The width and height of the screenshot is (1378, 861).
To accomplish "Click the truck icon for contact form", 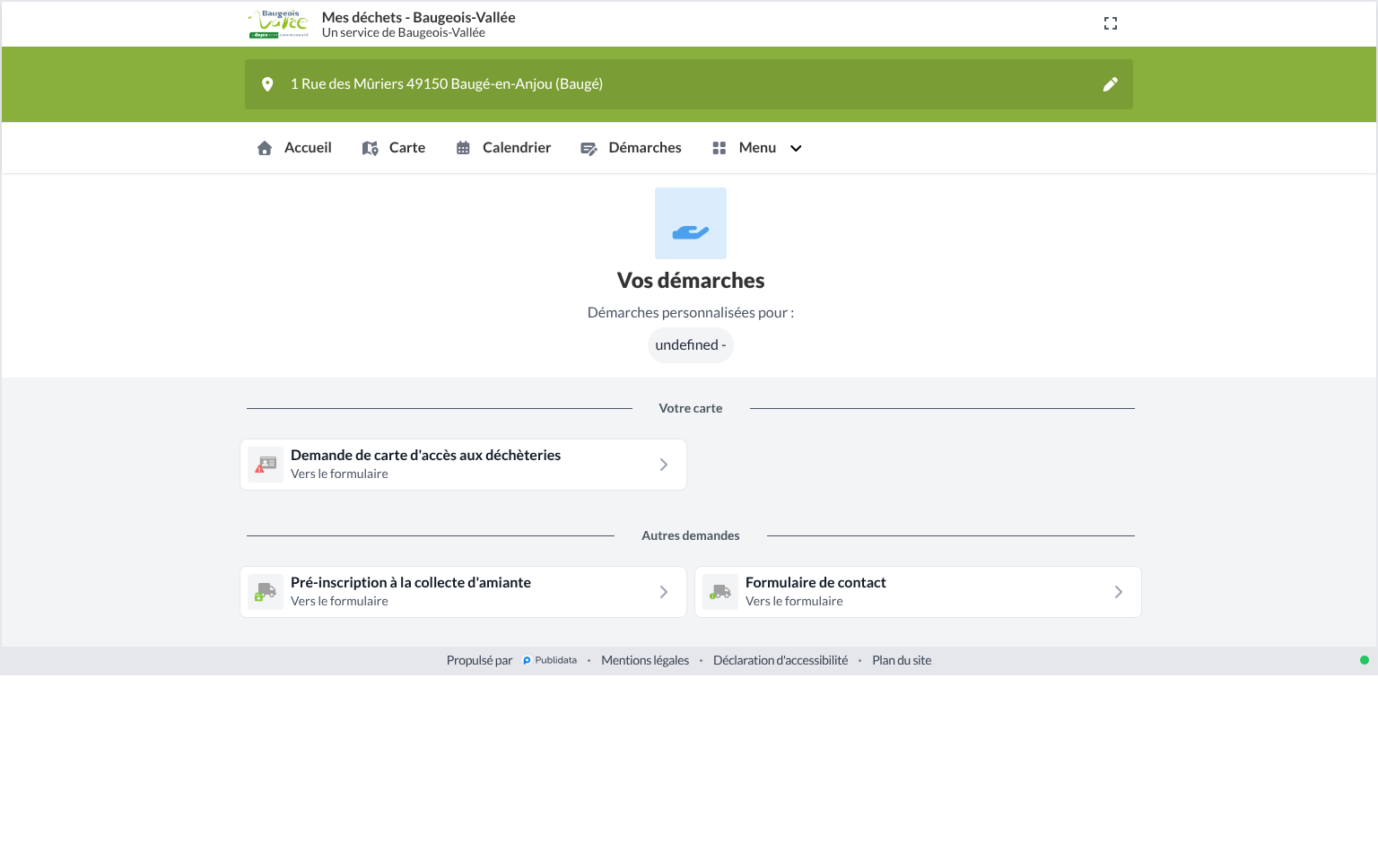I will (x=720, y=592).
